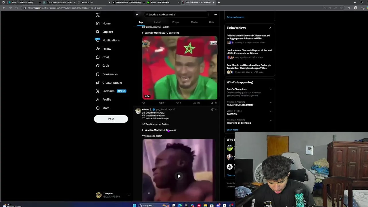The height and width of the screenshot is (207, 368).
Task: Click the back arrow next to the search box
Action: (x=137, y=14)
